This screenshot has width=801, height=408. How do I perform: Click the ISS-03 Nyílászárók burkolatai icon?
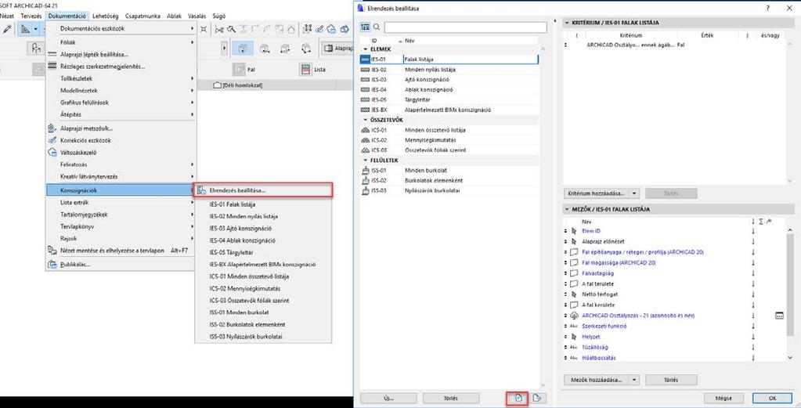tap(365, 190)
